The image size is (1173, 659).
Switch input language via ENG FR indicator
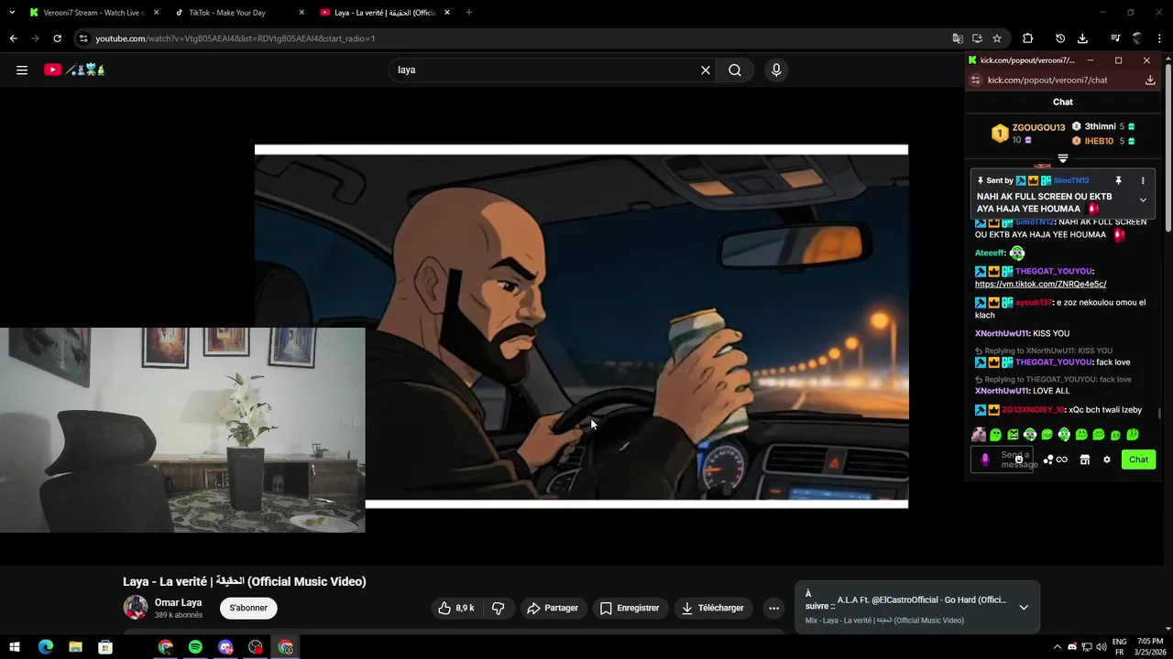[x=1119, y=647]
